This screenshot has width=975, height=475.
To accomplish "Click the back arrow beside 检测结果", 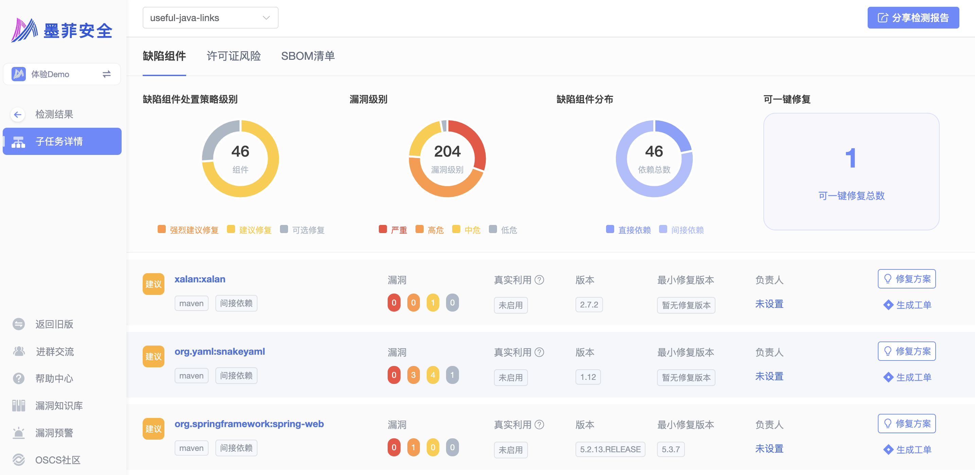I will [17, 114].
